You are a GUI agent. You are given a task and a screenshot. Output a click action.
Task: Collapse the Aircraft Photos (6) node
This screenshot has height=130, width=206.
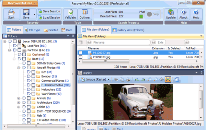tap(19, 68)
